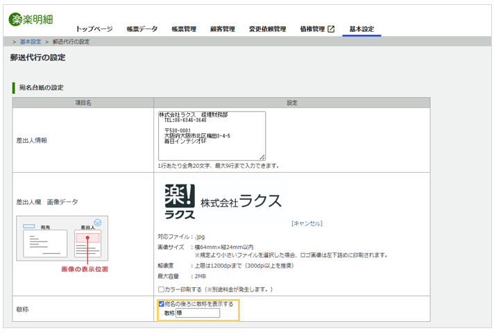Click the 基本設定 breadcrumb link
This screenshot has width=494, height=333.
point(31,42)
